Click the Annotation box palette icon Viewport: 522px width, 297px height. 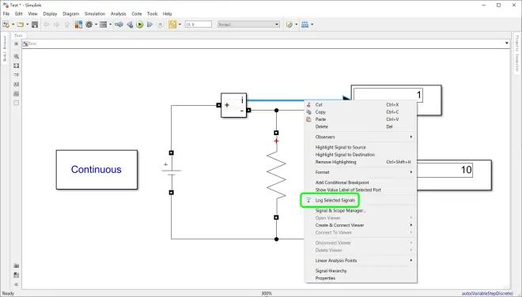click(x=17, y=85)
